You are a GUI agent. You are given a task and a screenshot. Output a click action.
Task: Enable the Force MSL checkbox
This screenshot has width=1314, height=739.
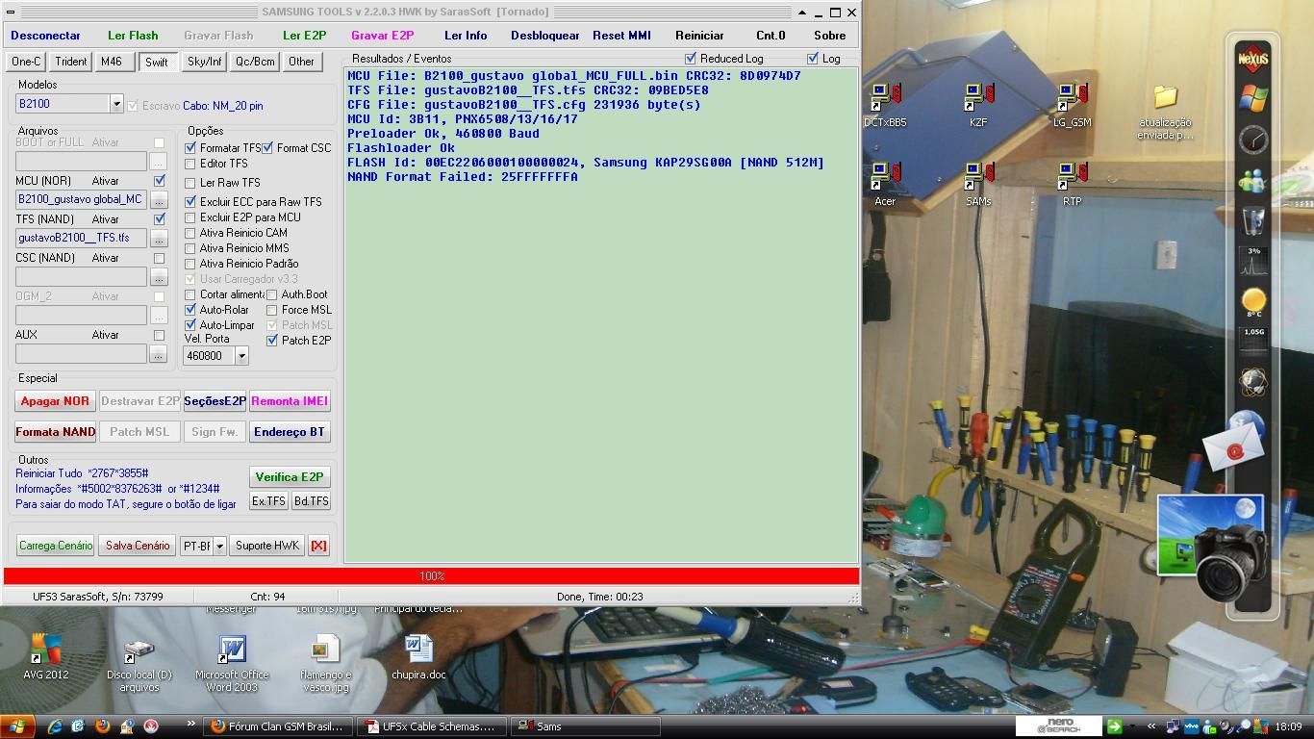272,310
